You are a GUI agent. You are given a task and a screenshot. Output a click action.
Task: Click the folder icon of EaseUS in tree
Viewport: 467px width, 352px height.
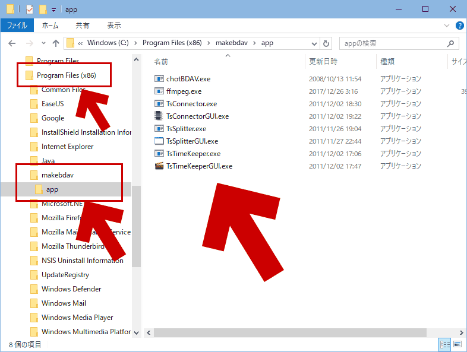click(34, 104)
